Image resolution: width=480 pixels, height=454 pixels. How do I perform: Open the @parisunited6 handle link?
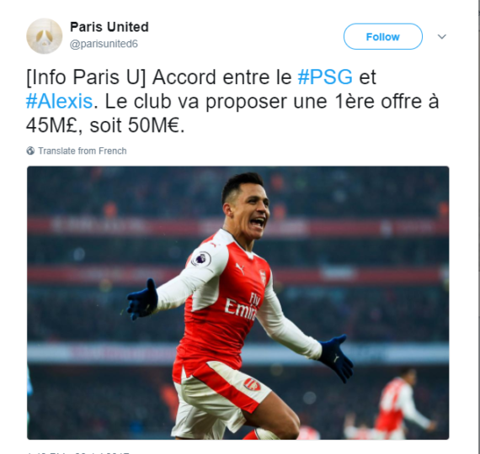click(x=104, y=44)
